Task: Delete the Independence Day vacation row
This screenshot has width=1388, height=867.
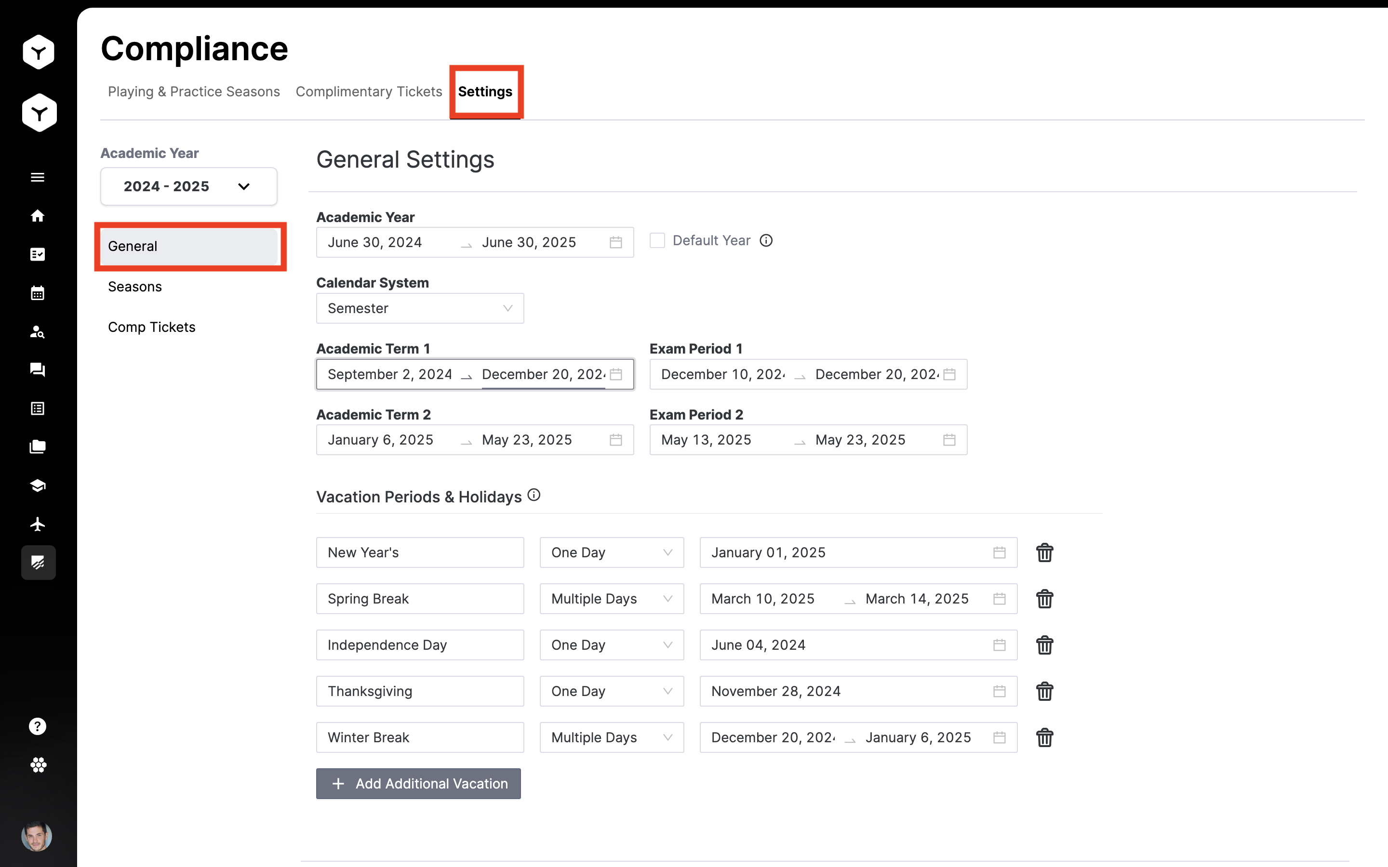Action: click(x=1044, y=645)
